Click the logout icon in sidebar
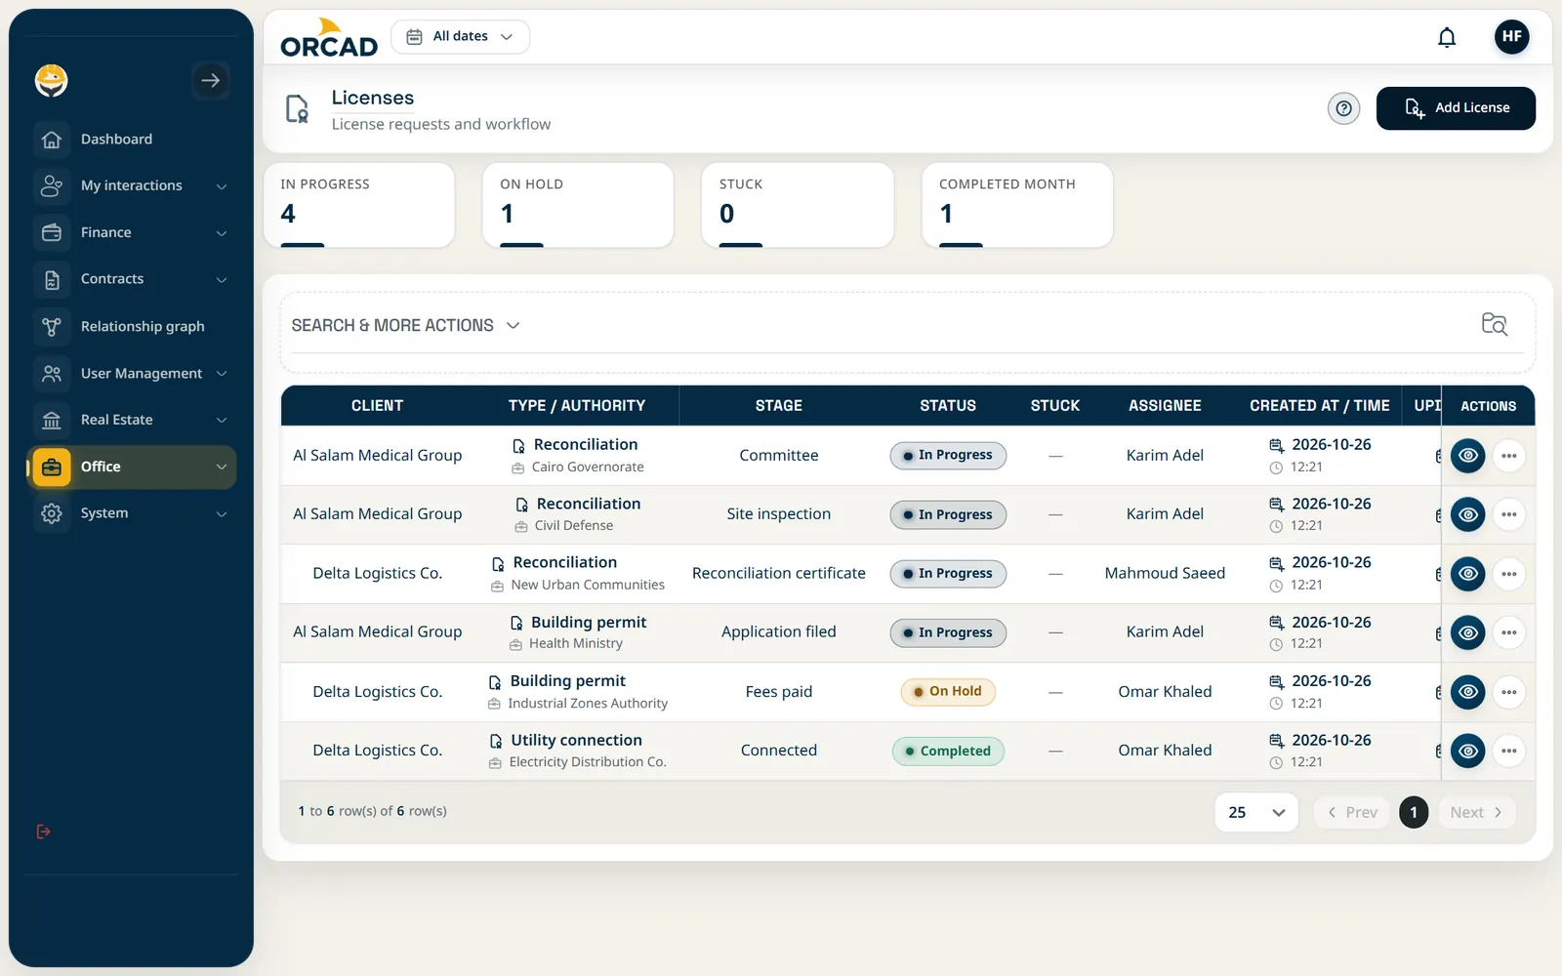The width and height of the screenshot is (1562, 976). click(x=43, y=832)
